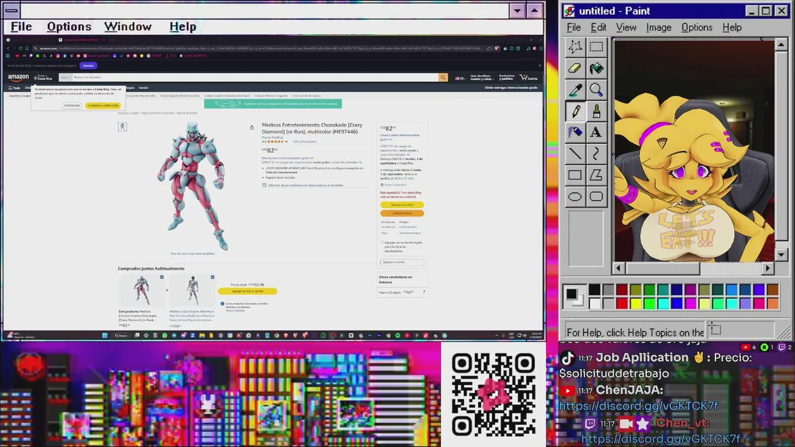Select the Polygon shape tool
Screen dimensions: 795x447
(x=596, y=175)
